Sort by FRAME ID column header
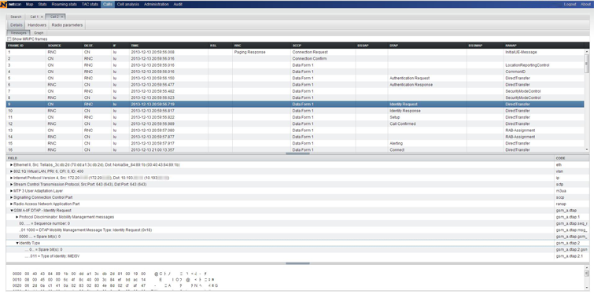The width and height of the screenshot is (594, 294). (26, 46)
